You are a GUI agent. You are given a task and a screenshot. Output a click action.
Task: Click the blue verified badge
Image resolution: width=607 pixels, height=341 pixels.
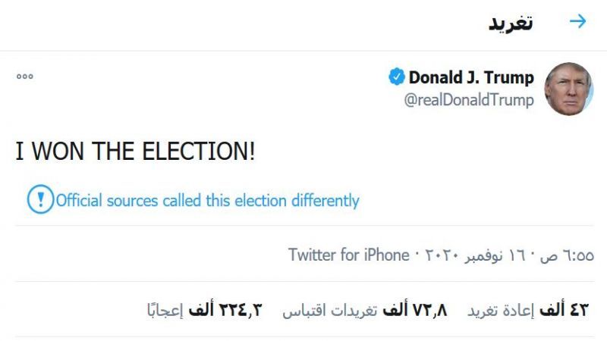(x=397, y=77)
